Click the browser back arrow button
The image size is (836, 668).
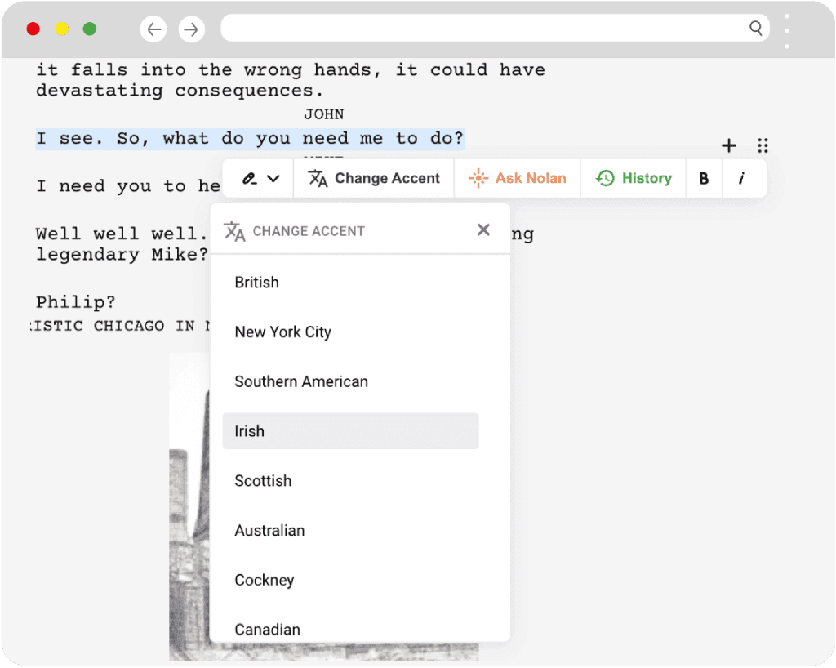153,29
